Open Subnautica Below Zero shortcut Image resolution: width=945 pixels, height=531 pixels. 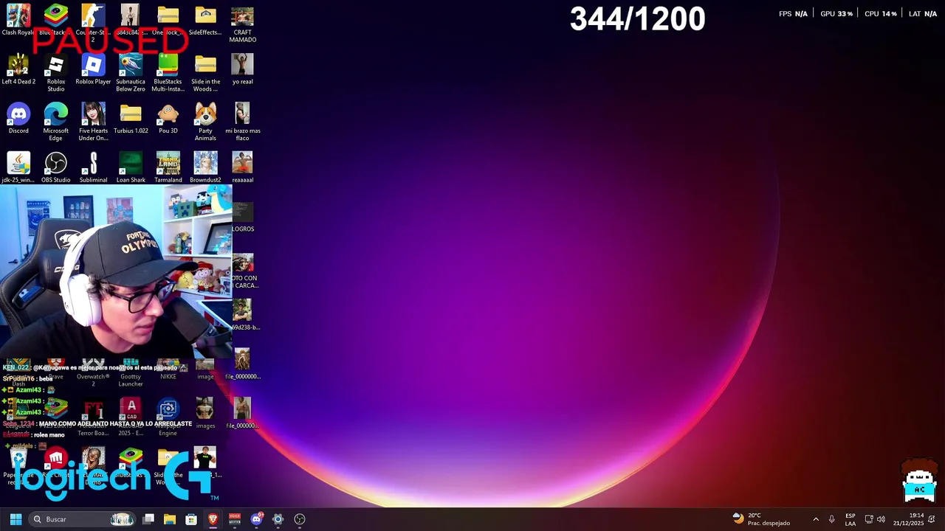131,73
